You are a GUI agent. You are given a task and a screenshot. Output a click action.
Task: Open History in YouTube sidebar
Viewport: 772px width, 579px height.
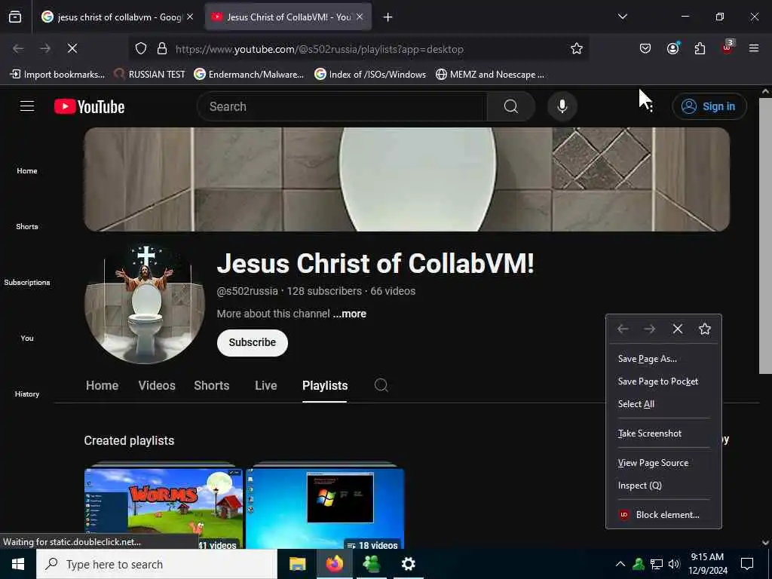tap(27, 394)
